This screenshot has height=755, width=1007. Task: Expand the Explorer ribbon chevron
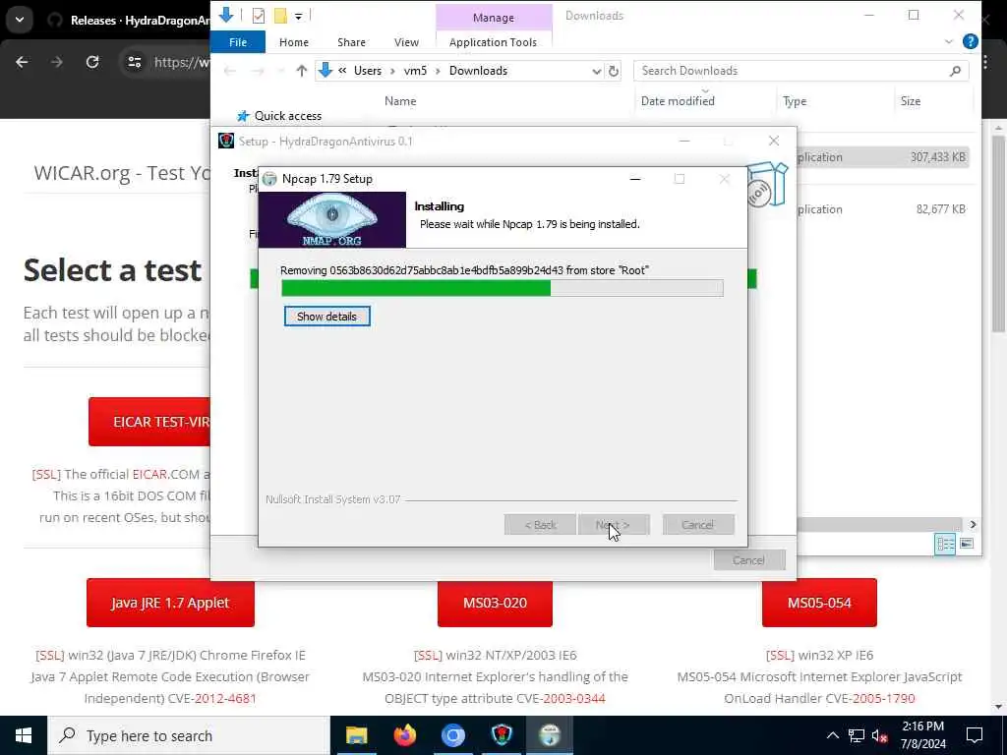pos(949,41)
